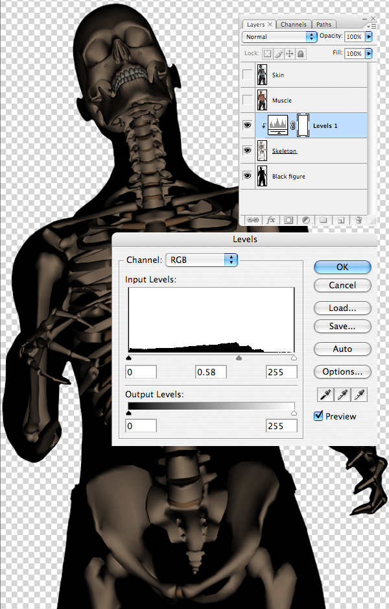The width and height of the screenshot is (389, 609).
Task: Uncheck the Preview checkbox
Action: (x=318, y=416)
